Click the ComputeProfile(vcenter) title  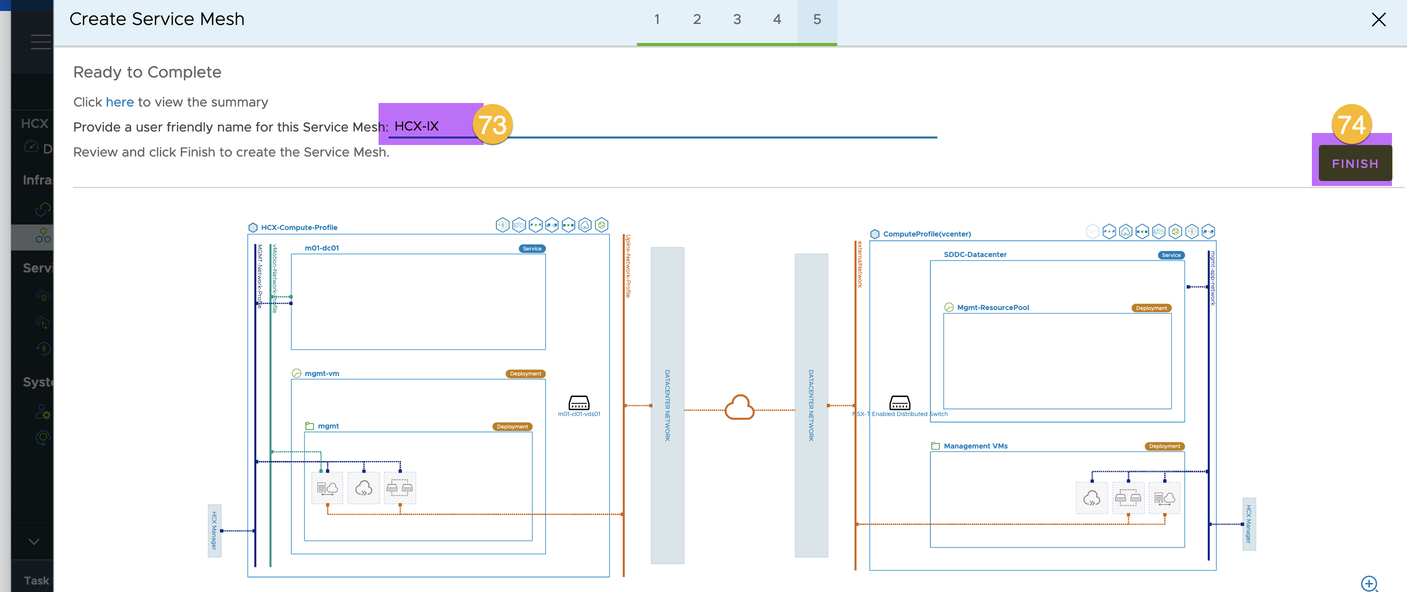point(927,234)
